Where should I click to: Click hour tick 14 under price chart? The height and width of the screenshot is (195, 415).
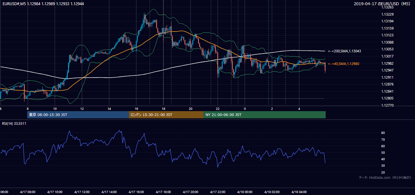point(109,109)
